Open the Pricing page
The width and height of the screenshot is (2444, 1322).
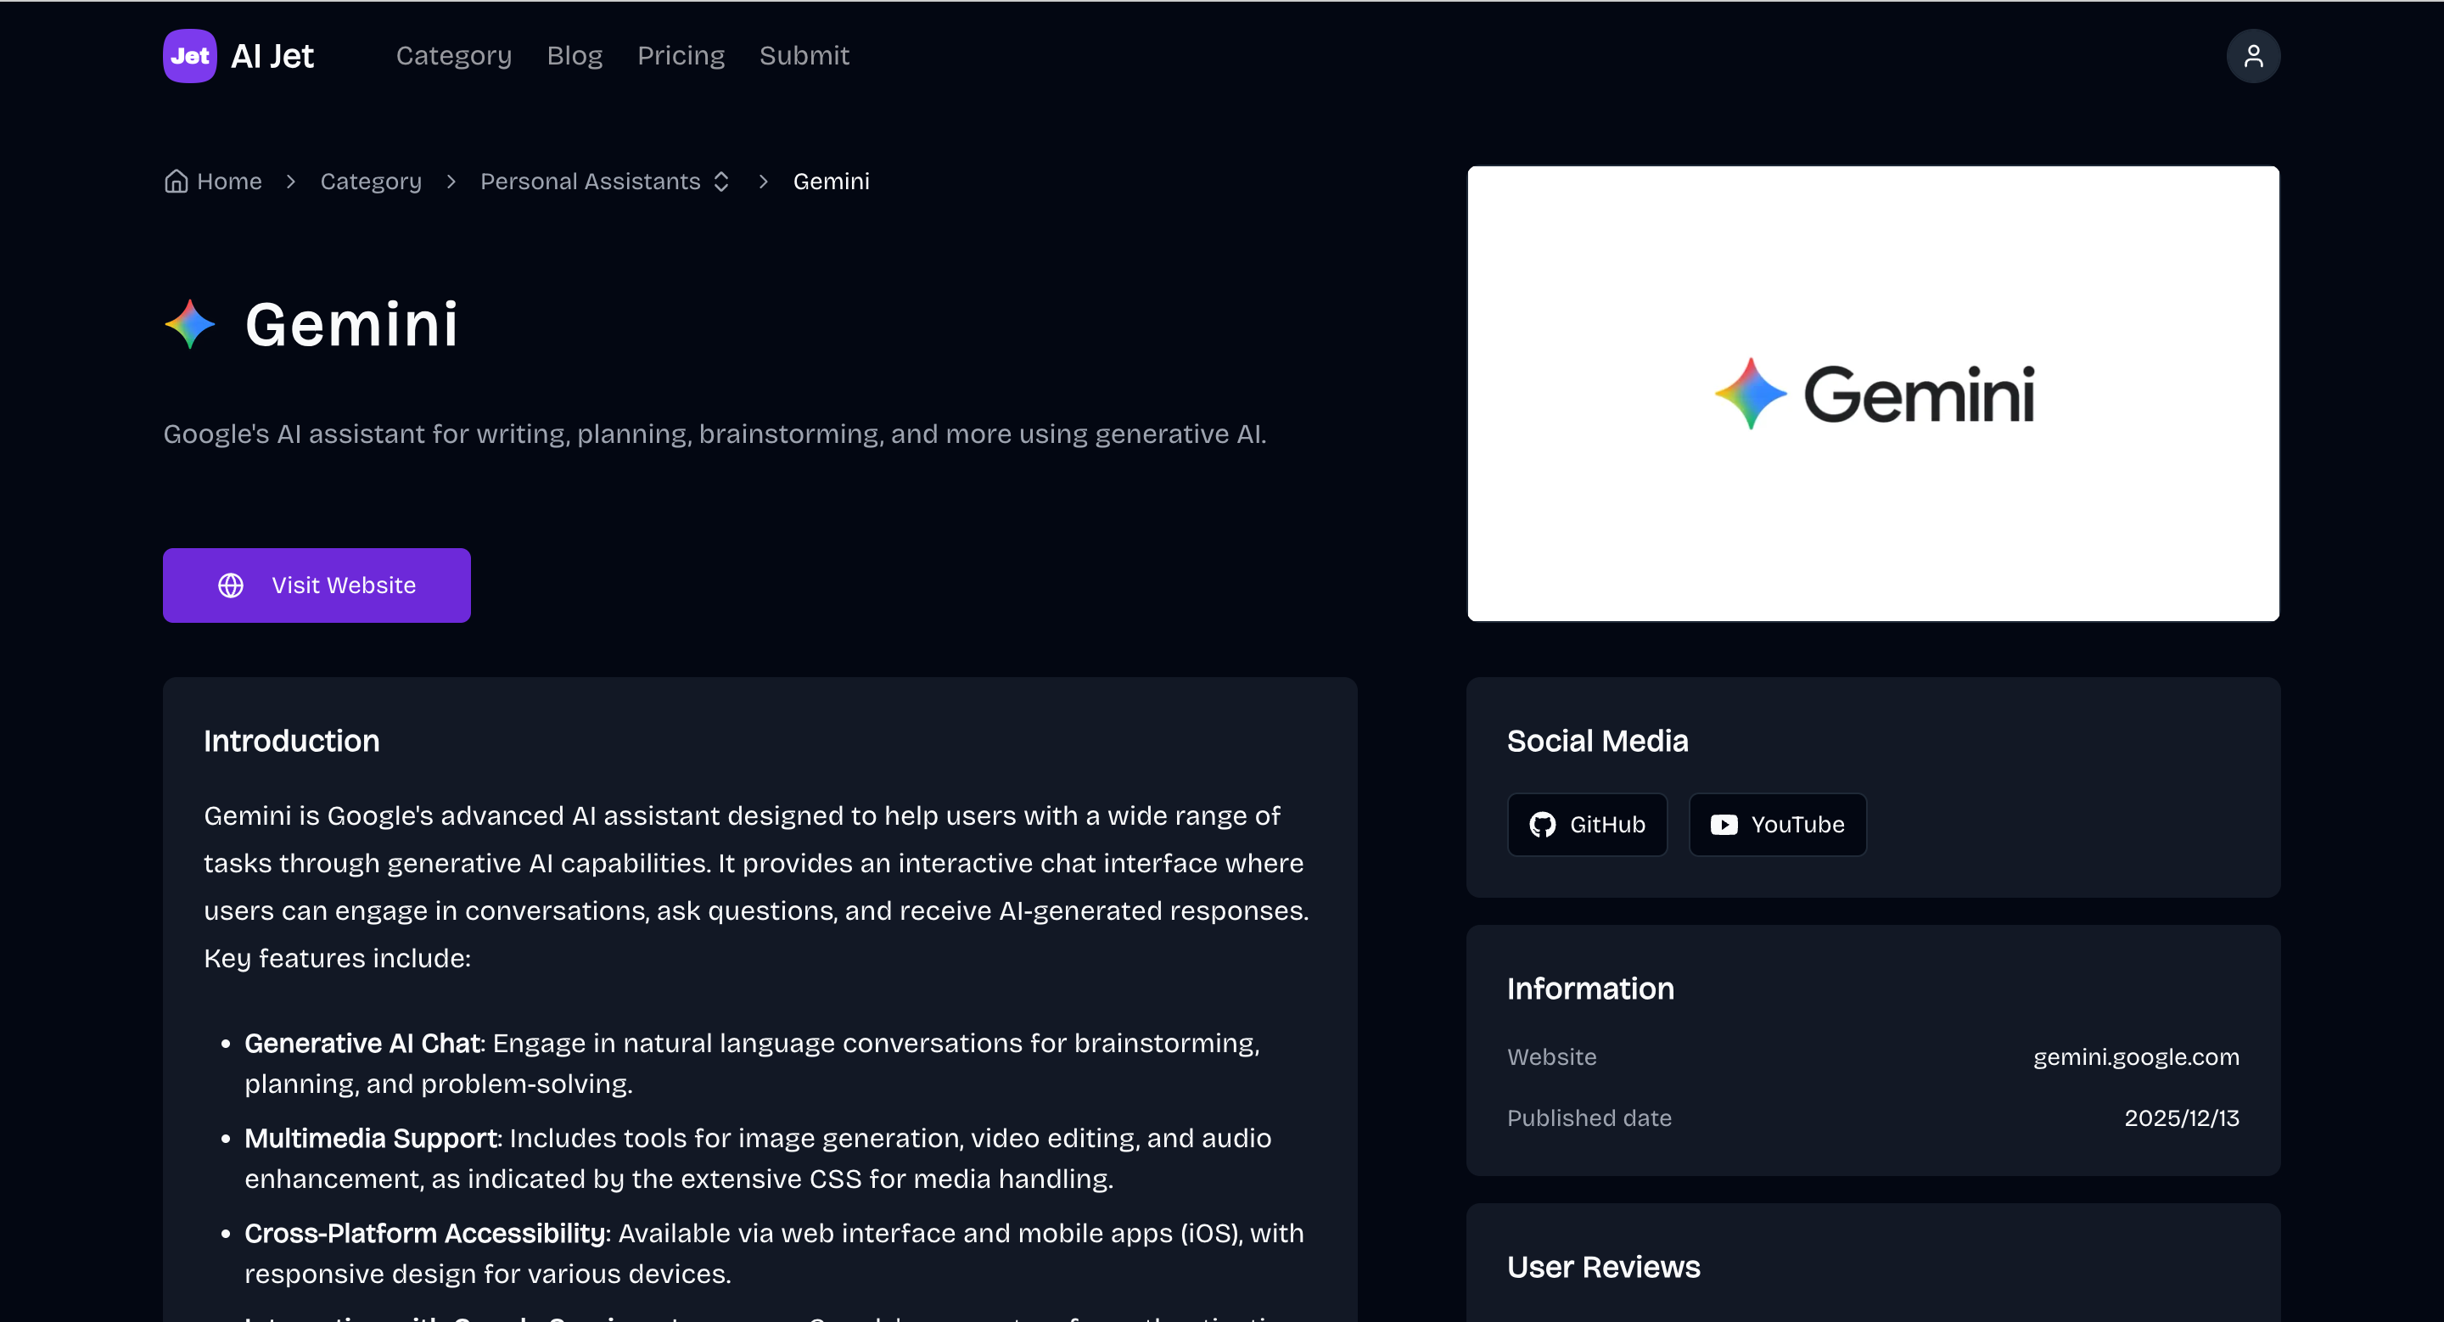tap(681, 56)
